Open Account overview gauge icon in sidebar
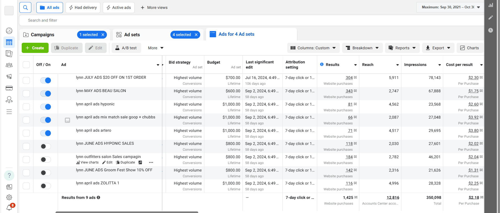This screenshot has height=213, width=500. [x=9, y=31]
